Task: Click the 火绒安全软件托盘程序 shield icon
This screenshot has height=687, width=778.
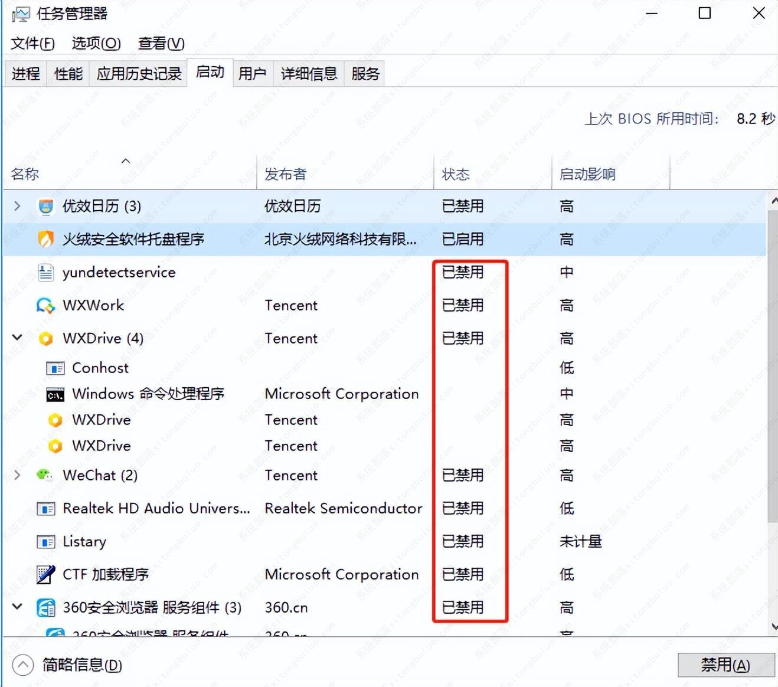Action: tap(46, 239)
